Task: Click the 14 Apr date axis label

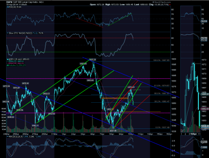Action: pos(150,134)
